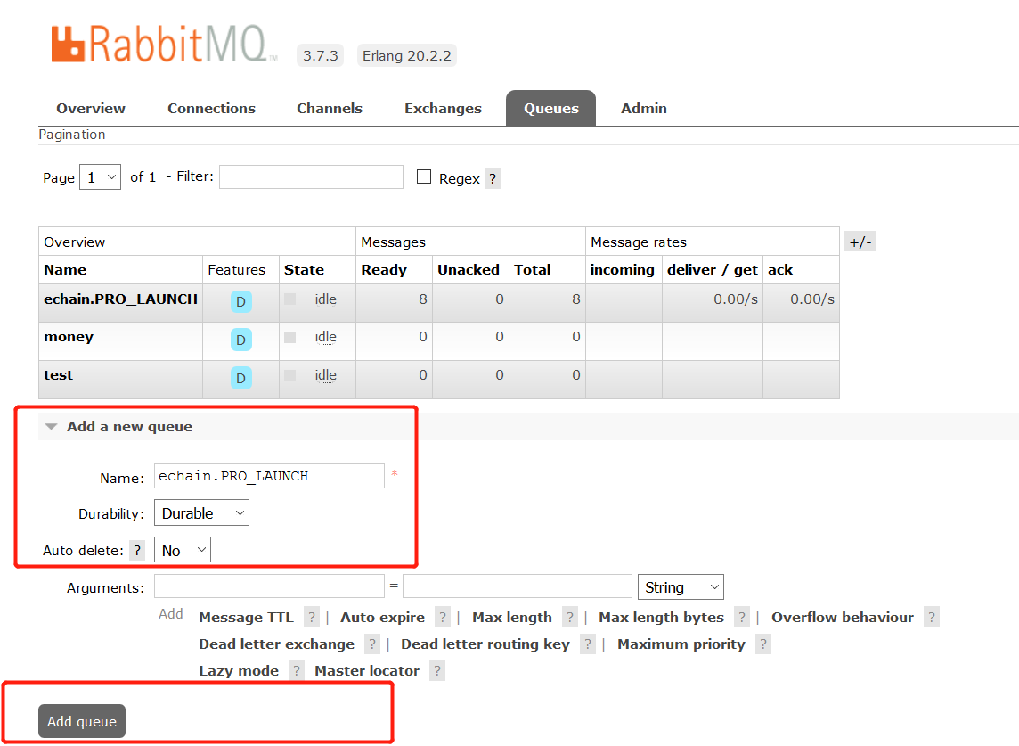Enable the Regex filter checkbox

(x=424, y=177)
